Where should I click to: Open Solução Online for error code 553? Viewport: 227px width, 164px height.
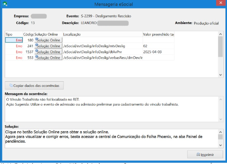pyautogui.click(x=48, y=58)
